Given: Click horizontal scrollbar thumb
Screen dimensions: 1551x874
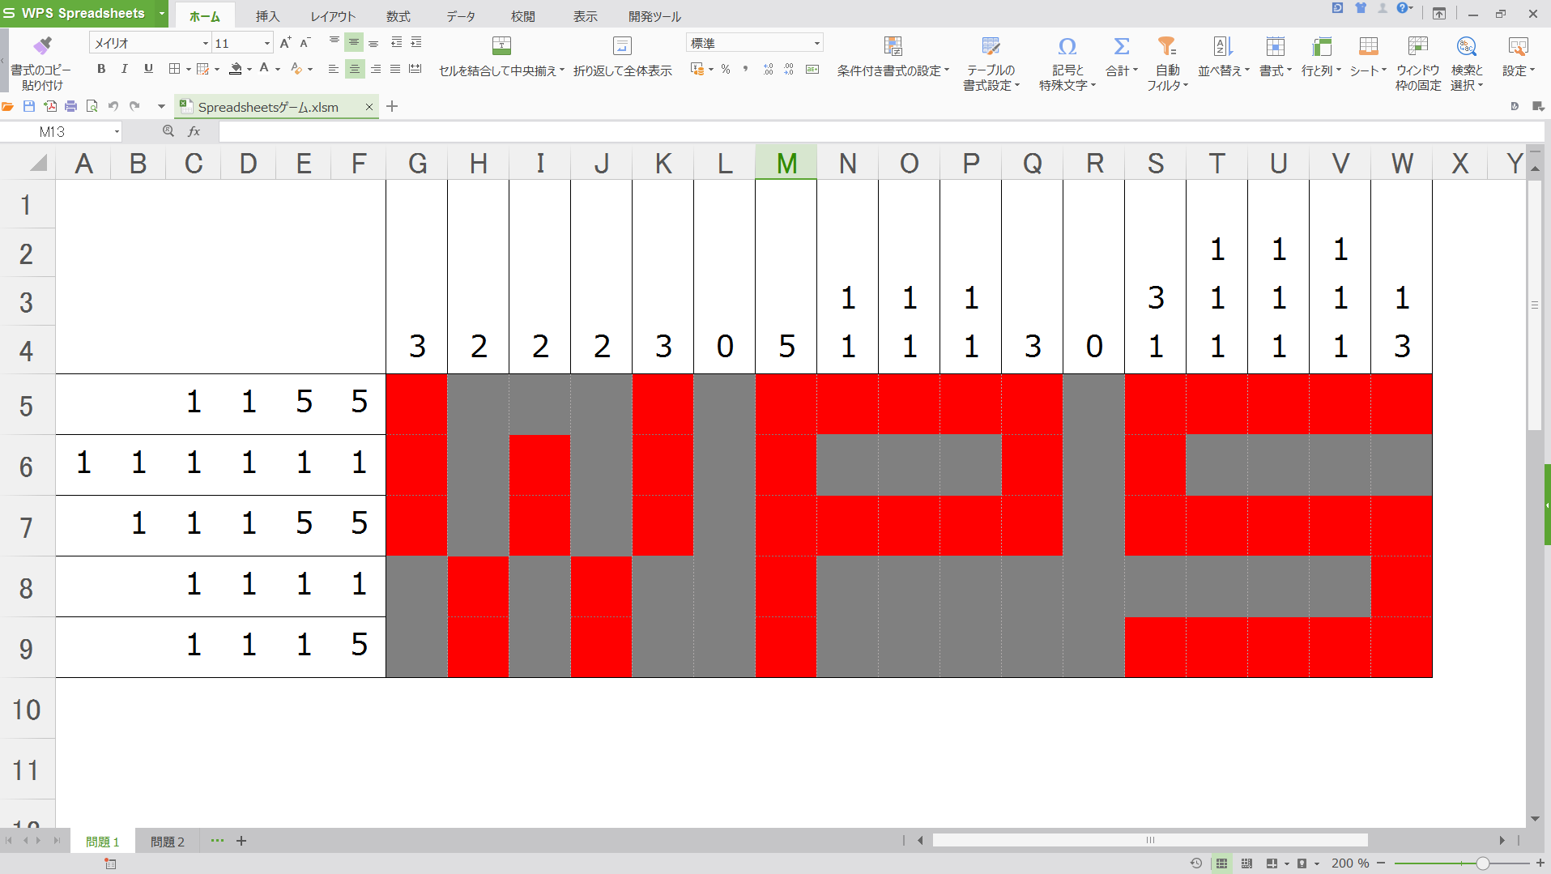Looking at the screenshot, I should (x=1150, y=840).
